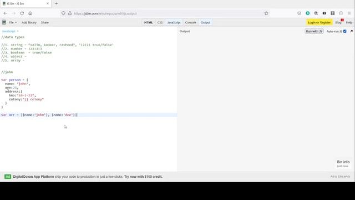Screen dimensions: 355x200
Task: Click the 'Output' panel label
Action: coord(185,31)
